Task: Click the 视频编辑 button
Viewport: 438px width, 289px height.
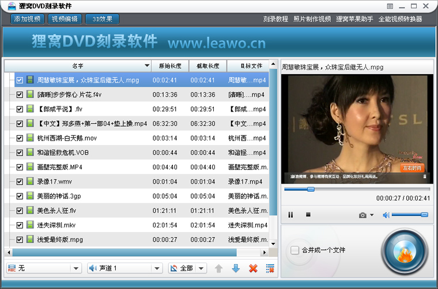Action: point(65,19)
